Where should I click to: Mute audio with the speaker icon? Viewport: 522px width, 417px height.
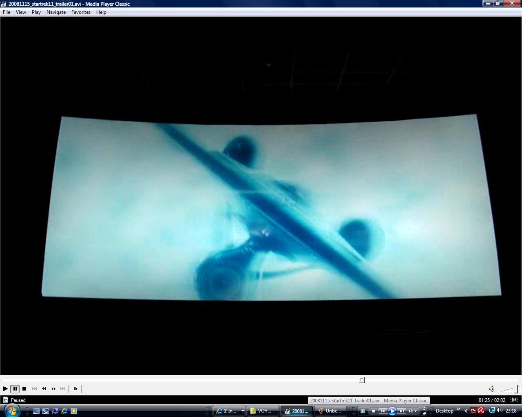coord(491,389)
